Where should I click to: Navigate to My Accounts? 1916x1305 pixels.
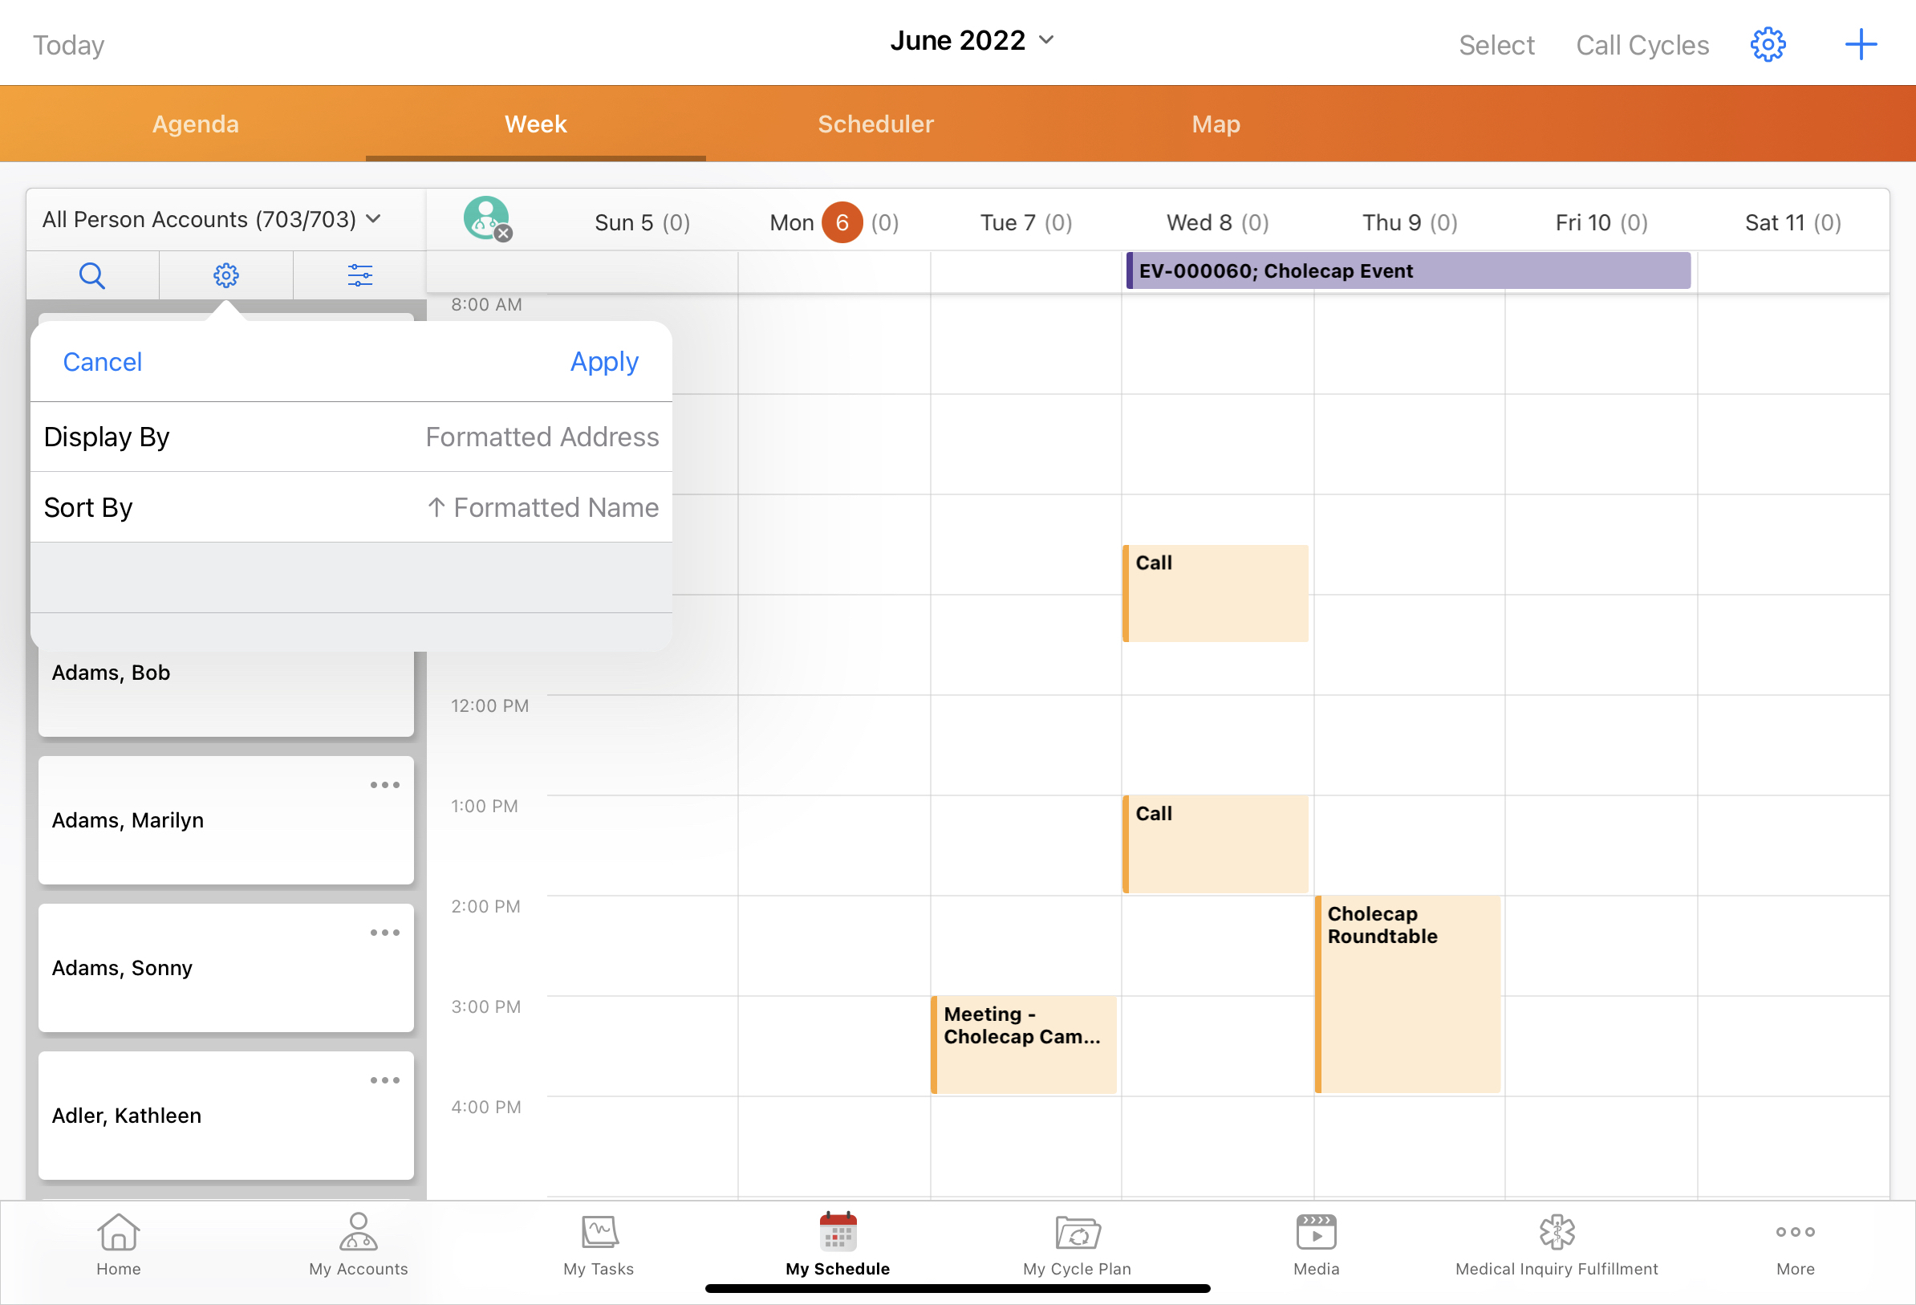tap(358, 1246)
